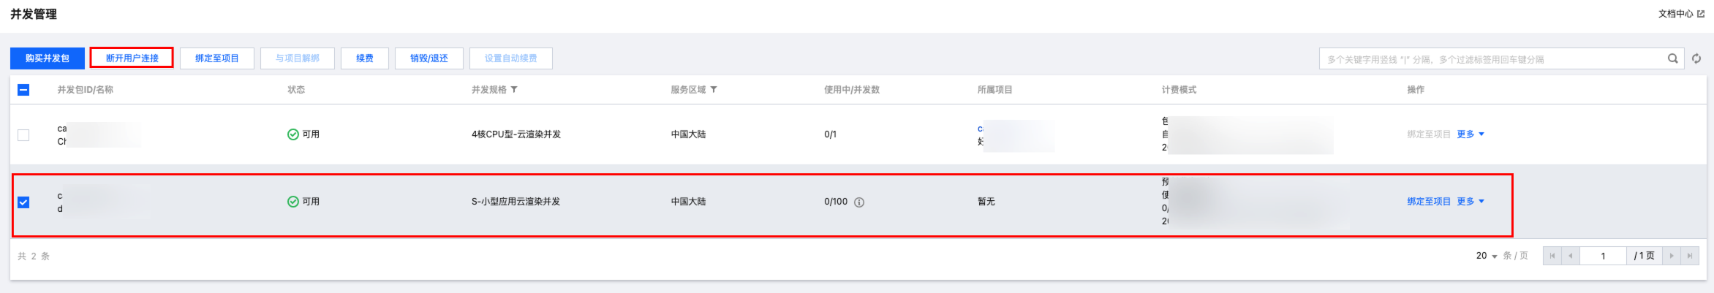
Task: Go to next page arrow
Action: coord(1672,256)
